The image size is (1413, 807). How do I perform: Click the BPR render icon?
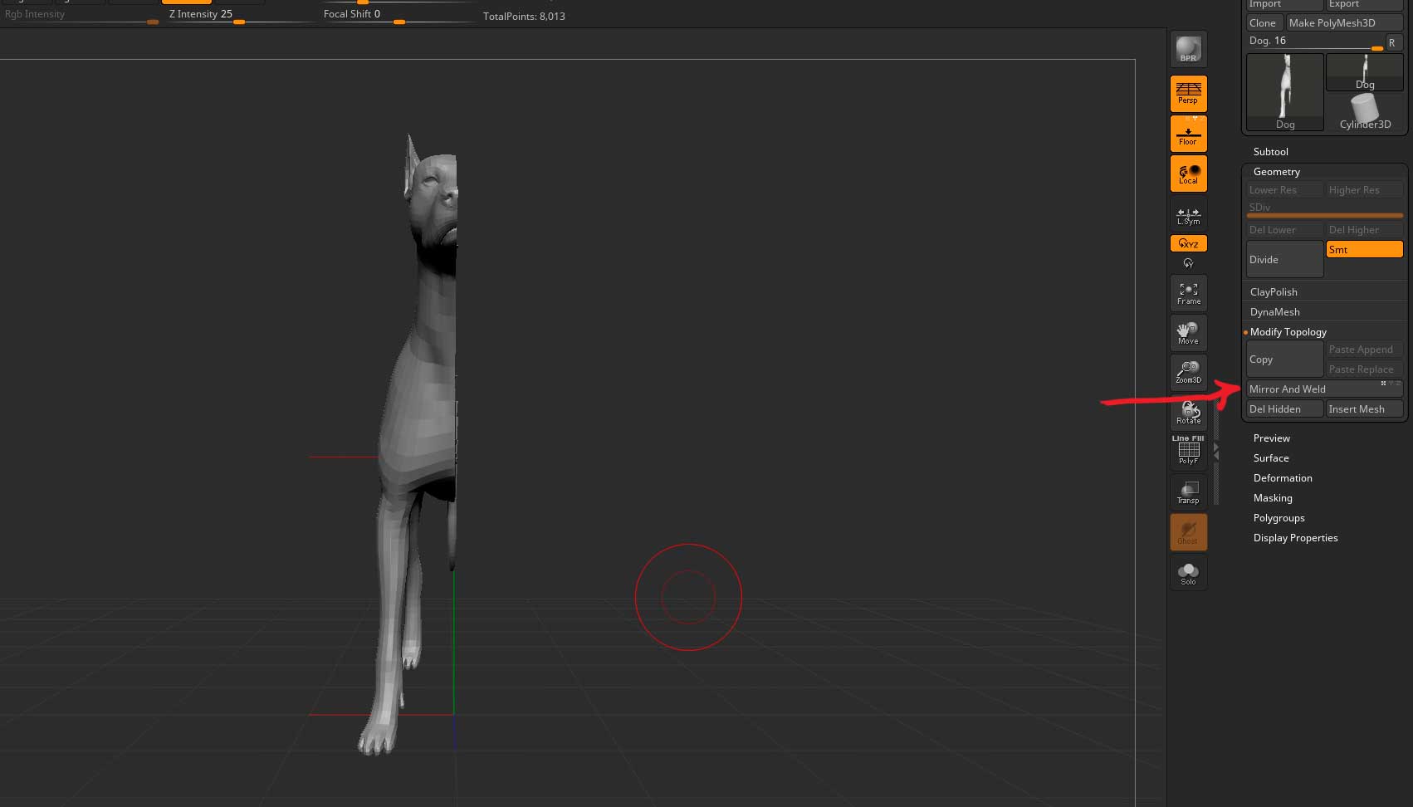coord(1188,50)
